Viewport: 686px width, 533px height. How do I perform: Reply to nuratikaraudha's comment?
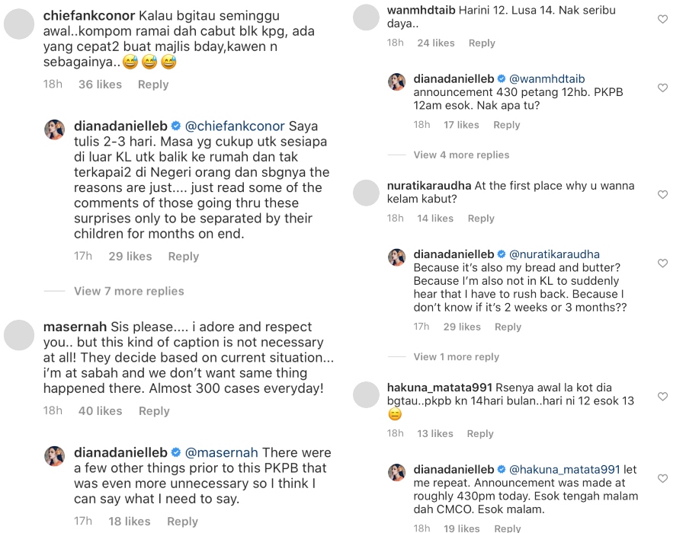(x=481, y=219)
